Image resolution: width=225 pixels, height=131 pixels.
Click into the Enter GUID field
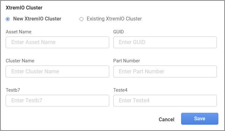165,42
